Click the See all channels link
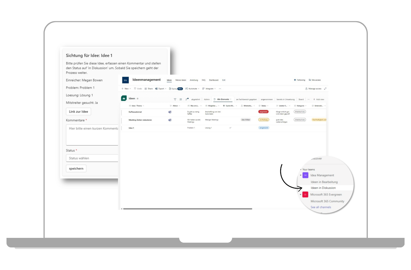This screenshot has height=270, width=411. tap(321, 207)
